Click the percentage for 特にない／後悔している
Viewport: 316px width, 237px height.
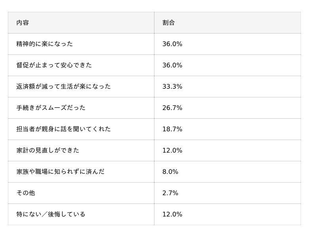coord(172,215)
